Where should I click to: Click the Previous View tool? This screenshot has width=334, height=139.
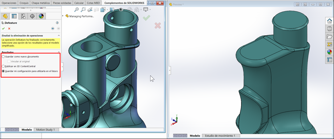tap(90, 9)
